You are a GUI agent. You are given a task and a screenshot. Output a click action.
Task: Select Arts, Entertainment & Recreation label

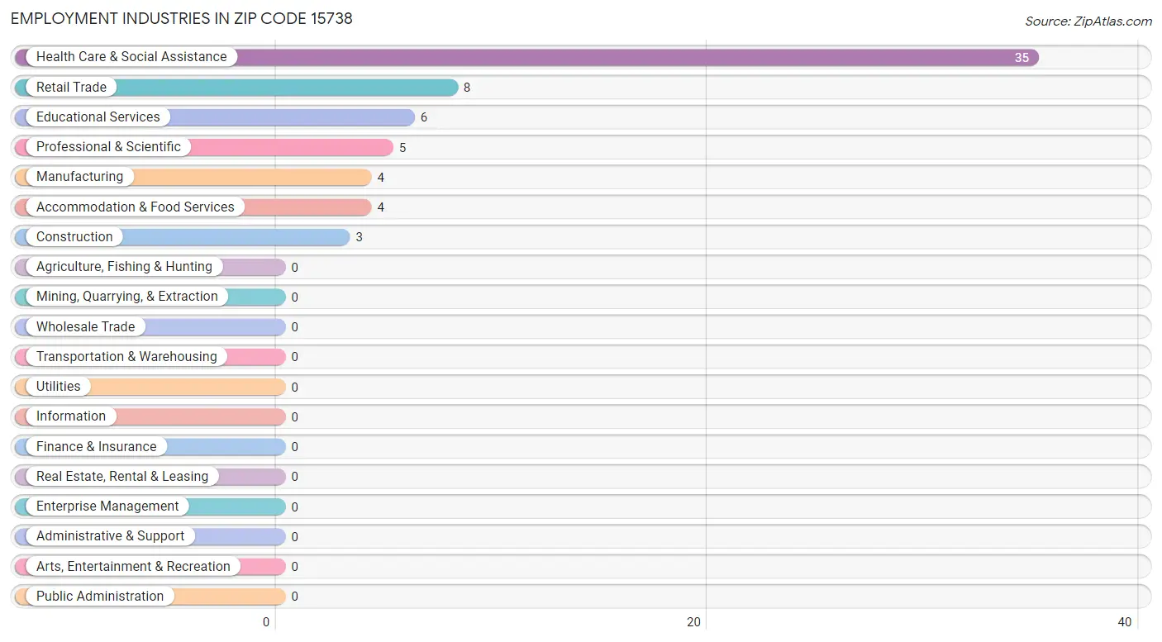click(133, 567)
